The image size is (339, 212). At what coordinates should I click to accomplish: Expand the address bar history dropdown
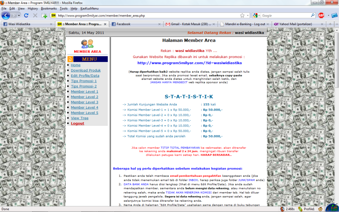point(248,15)
